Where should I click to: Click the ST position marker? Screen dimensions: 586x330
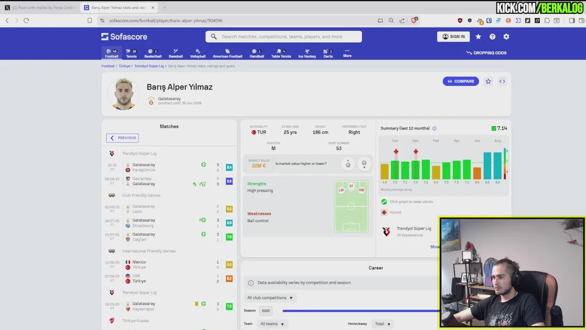351,186
